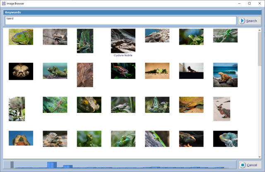The width and height of the screenshot is (265, 172).
Task: Click the Cyclura Nubila caption text
Action: pyautogui.click(x=123, y=55)
